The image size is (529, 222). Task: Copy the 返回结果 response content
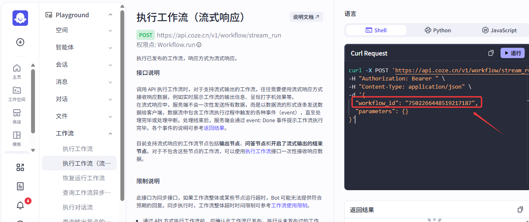point(520,210)
